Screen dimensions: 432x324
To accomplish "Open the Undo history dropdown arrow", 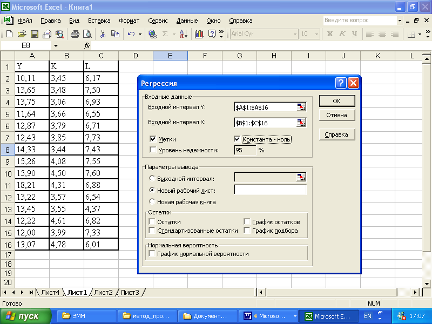I will [x=140, y=34].
